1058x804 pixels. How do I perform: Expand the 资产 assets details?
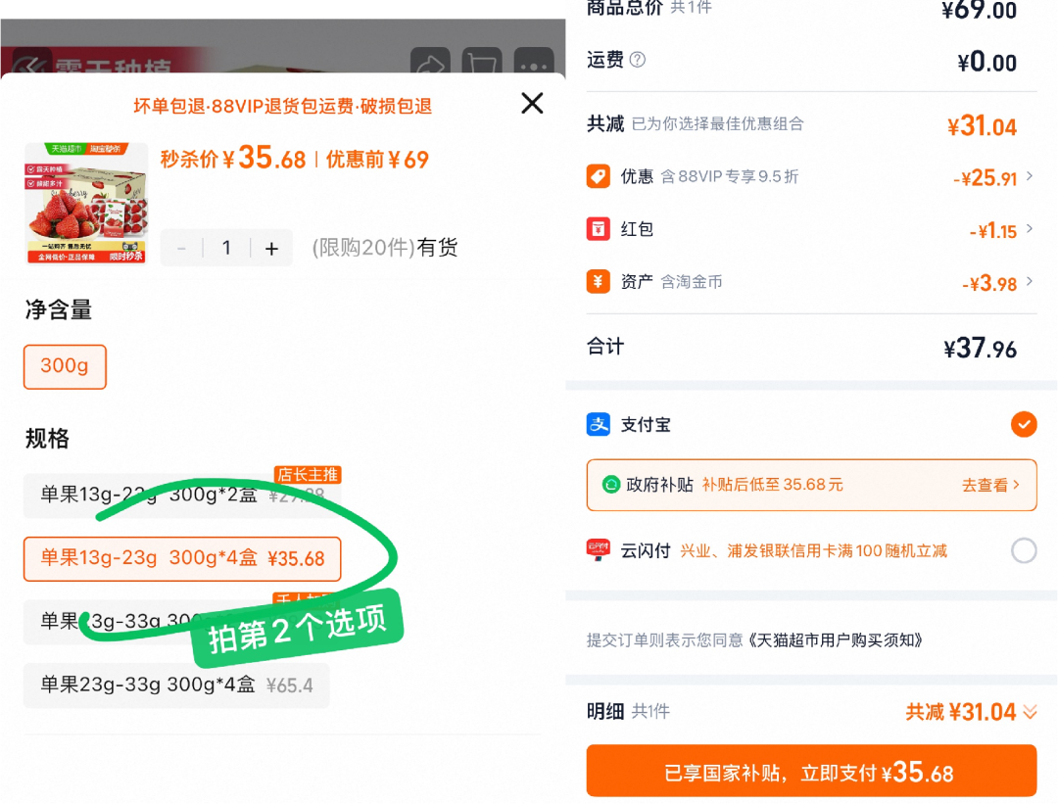click(1032, 281)
